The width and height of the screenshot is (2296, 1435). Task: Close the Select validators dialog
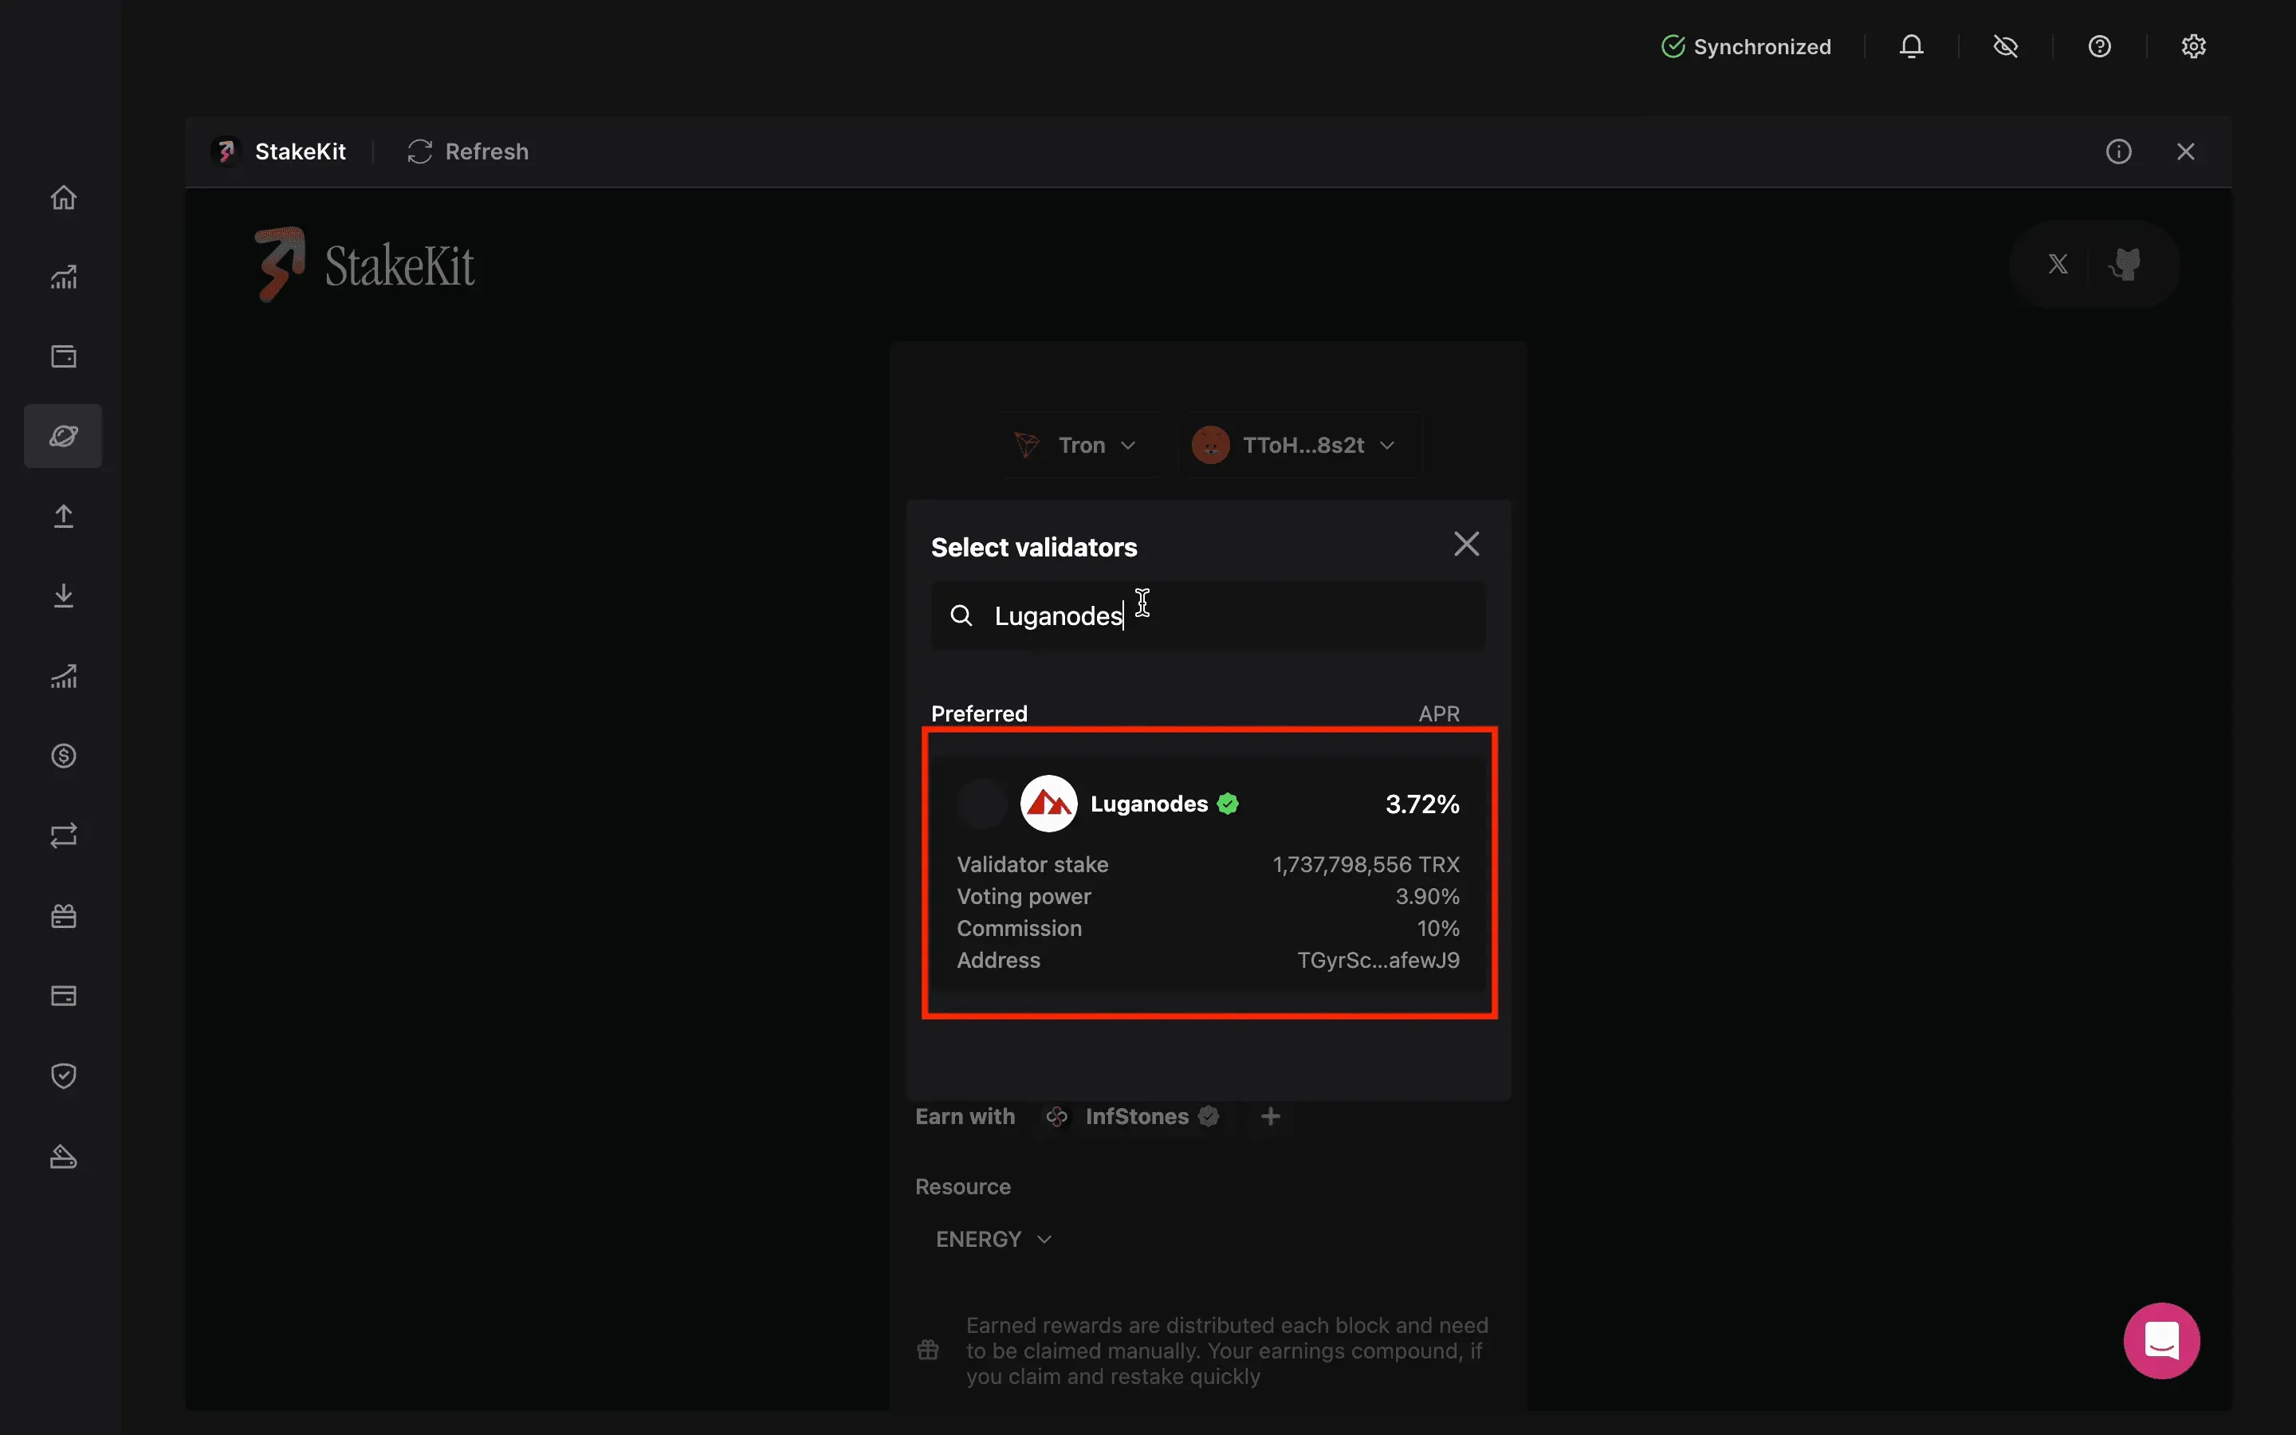(x=1467, y=544)
